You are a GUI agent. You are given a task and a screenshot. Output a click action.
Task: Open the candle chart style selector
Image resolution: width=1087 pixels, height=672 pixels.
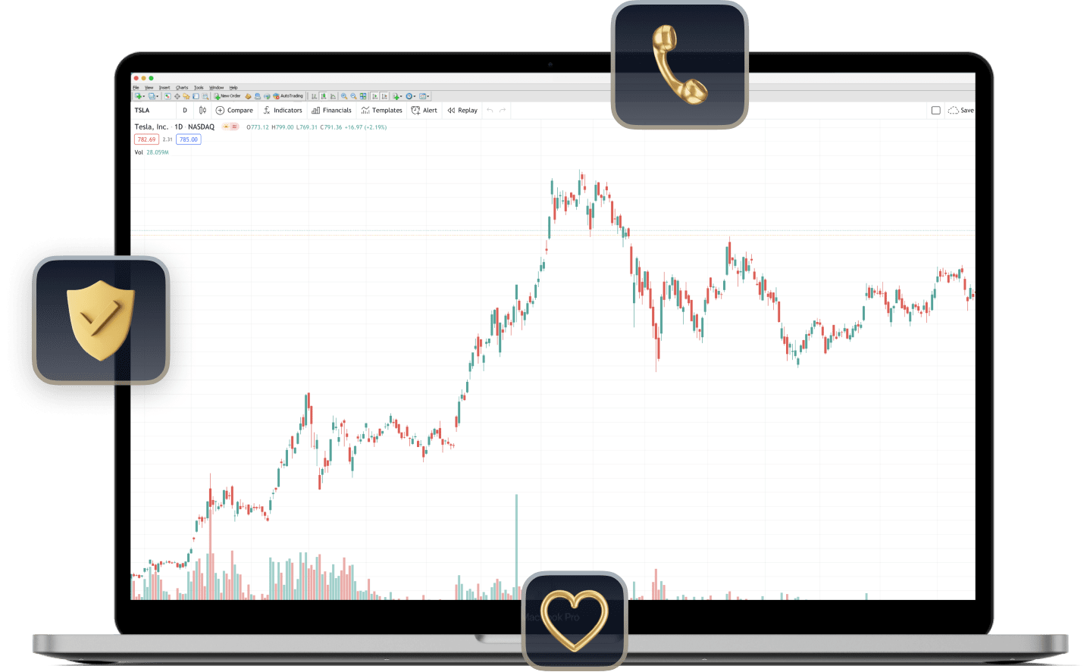tap(202, 111)
